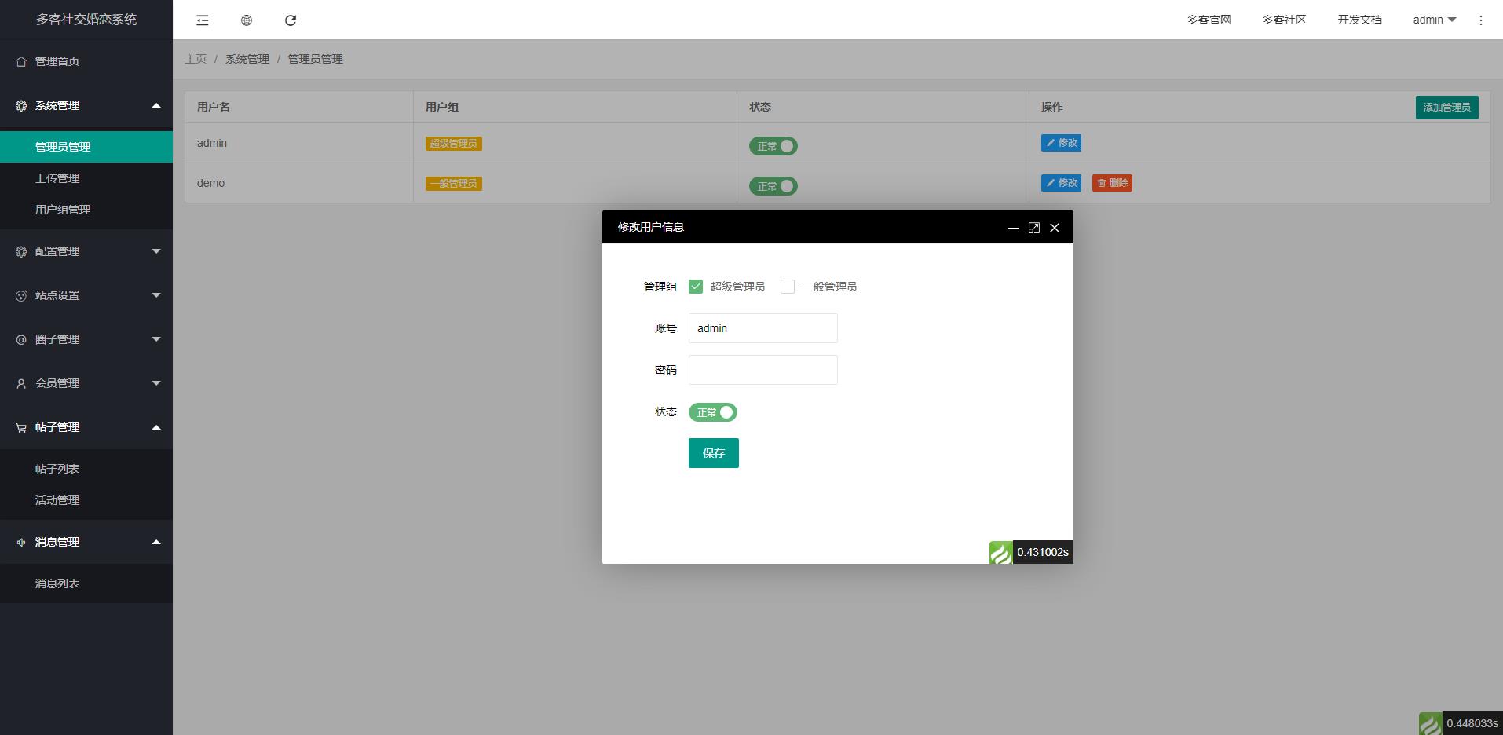Click the 账号 input field showing admin
1503x735 pixels.
pos(762,328)
